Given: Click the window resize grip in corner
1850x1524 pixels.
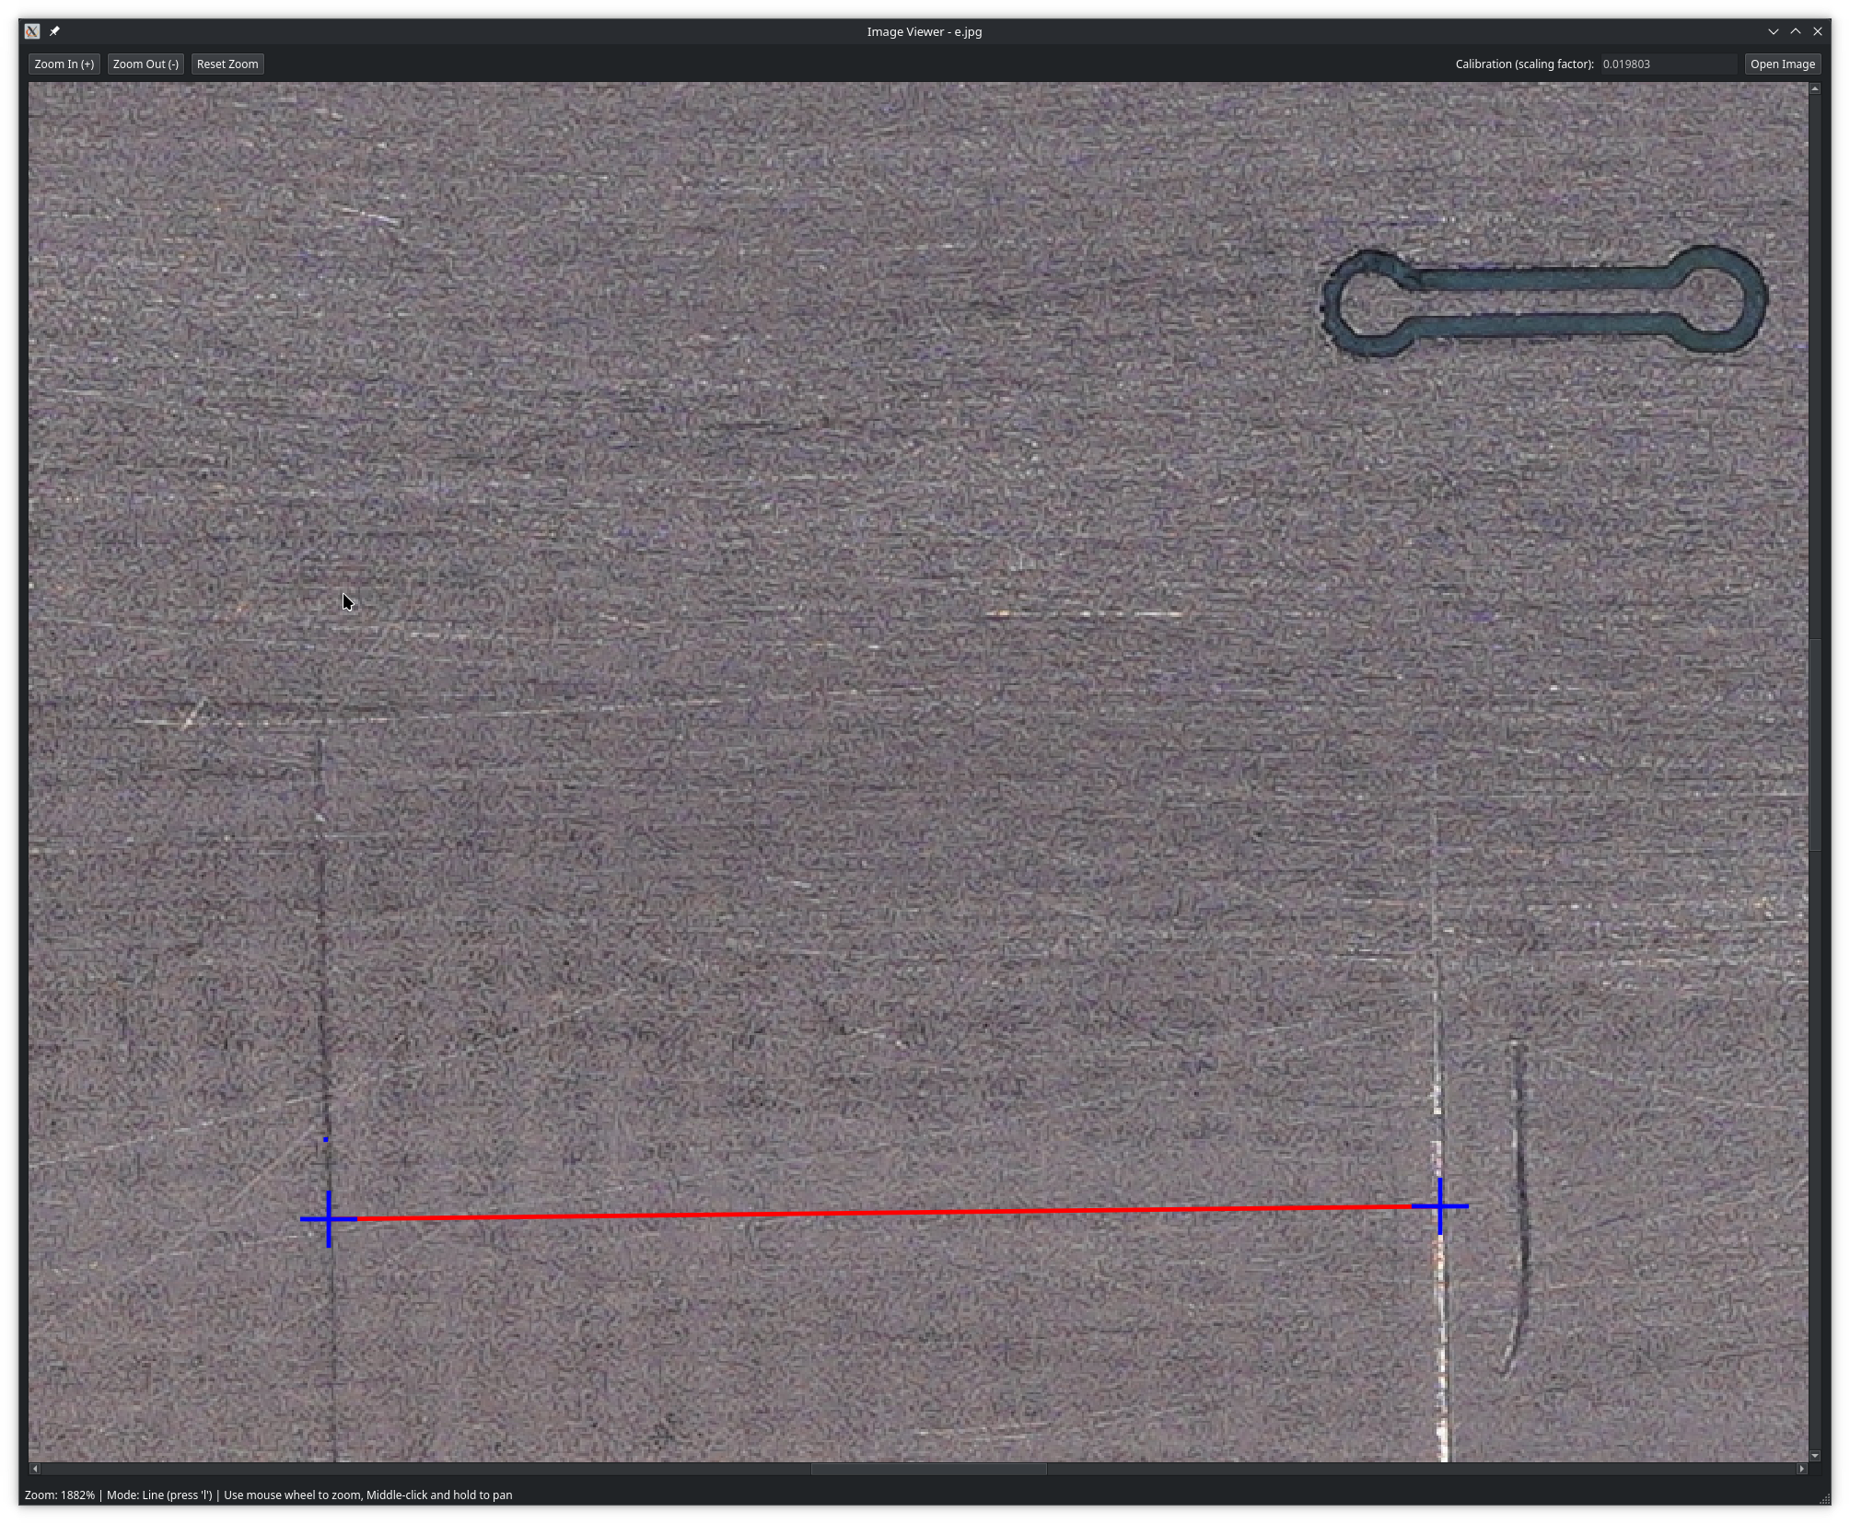Looking at the screenshot, I should (1824, 1500).
